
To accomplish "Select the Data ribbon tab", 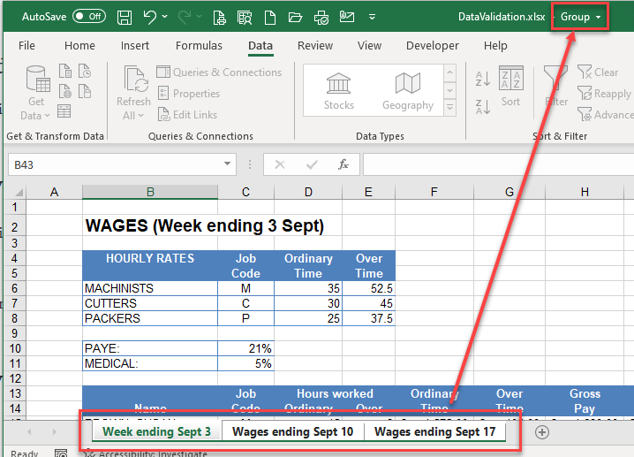I will [260, 46].
